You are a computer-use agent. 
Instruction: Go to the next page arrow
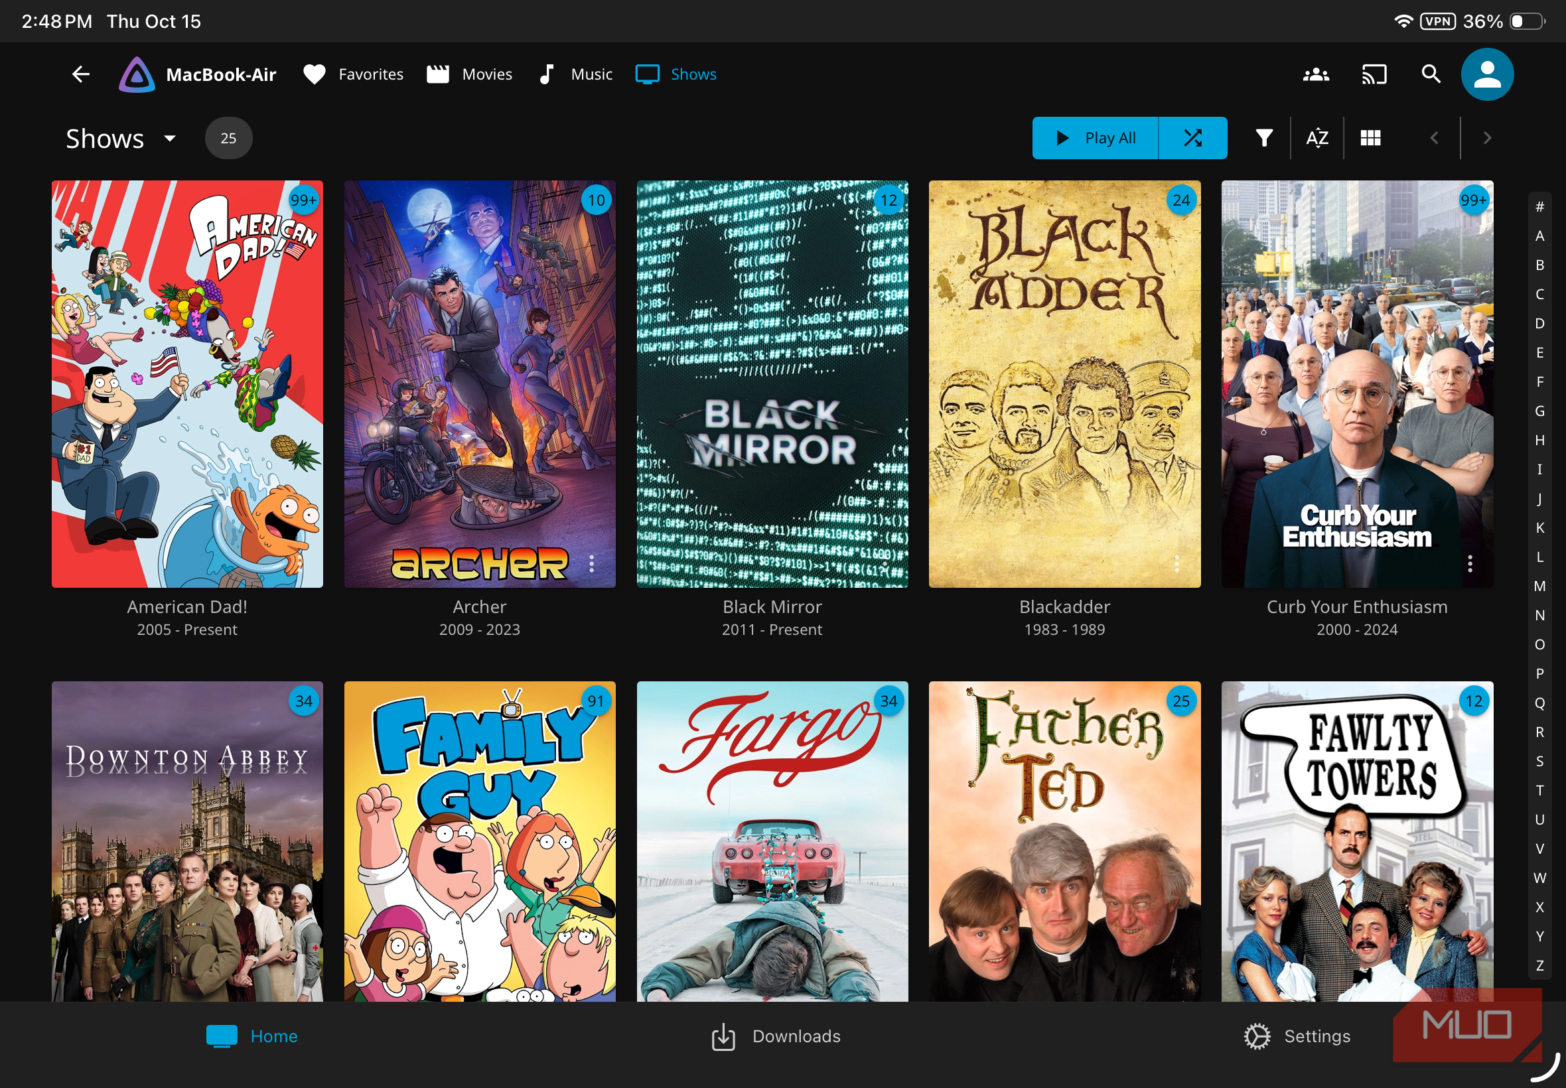click(x=1487, y=139)
